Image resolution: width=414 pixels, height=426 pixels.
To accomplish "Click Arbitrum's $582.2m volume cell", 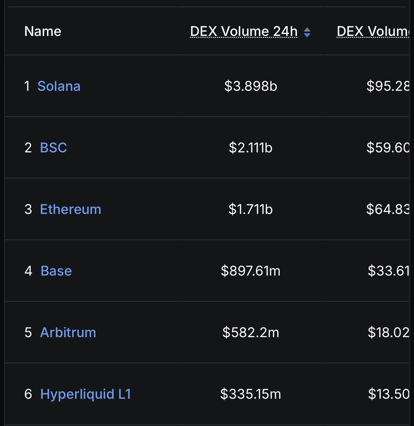I will 251,332.
